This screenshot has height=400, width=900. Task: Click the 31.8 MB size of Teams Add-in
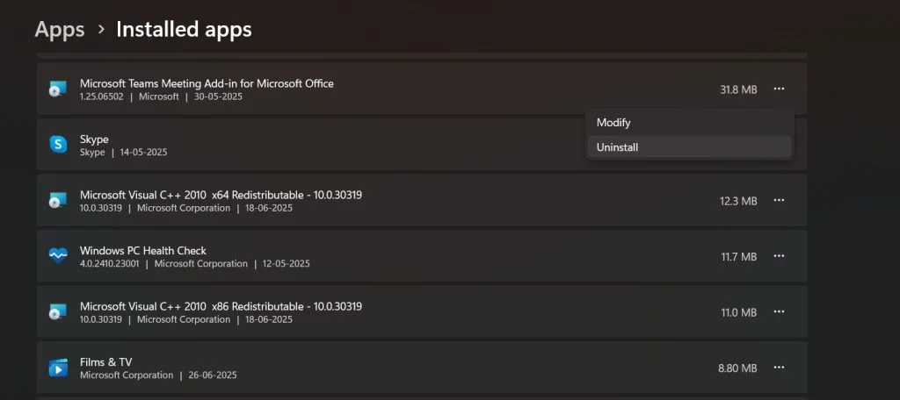(738, 89)
